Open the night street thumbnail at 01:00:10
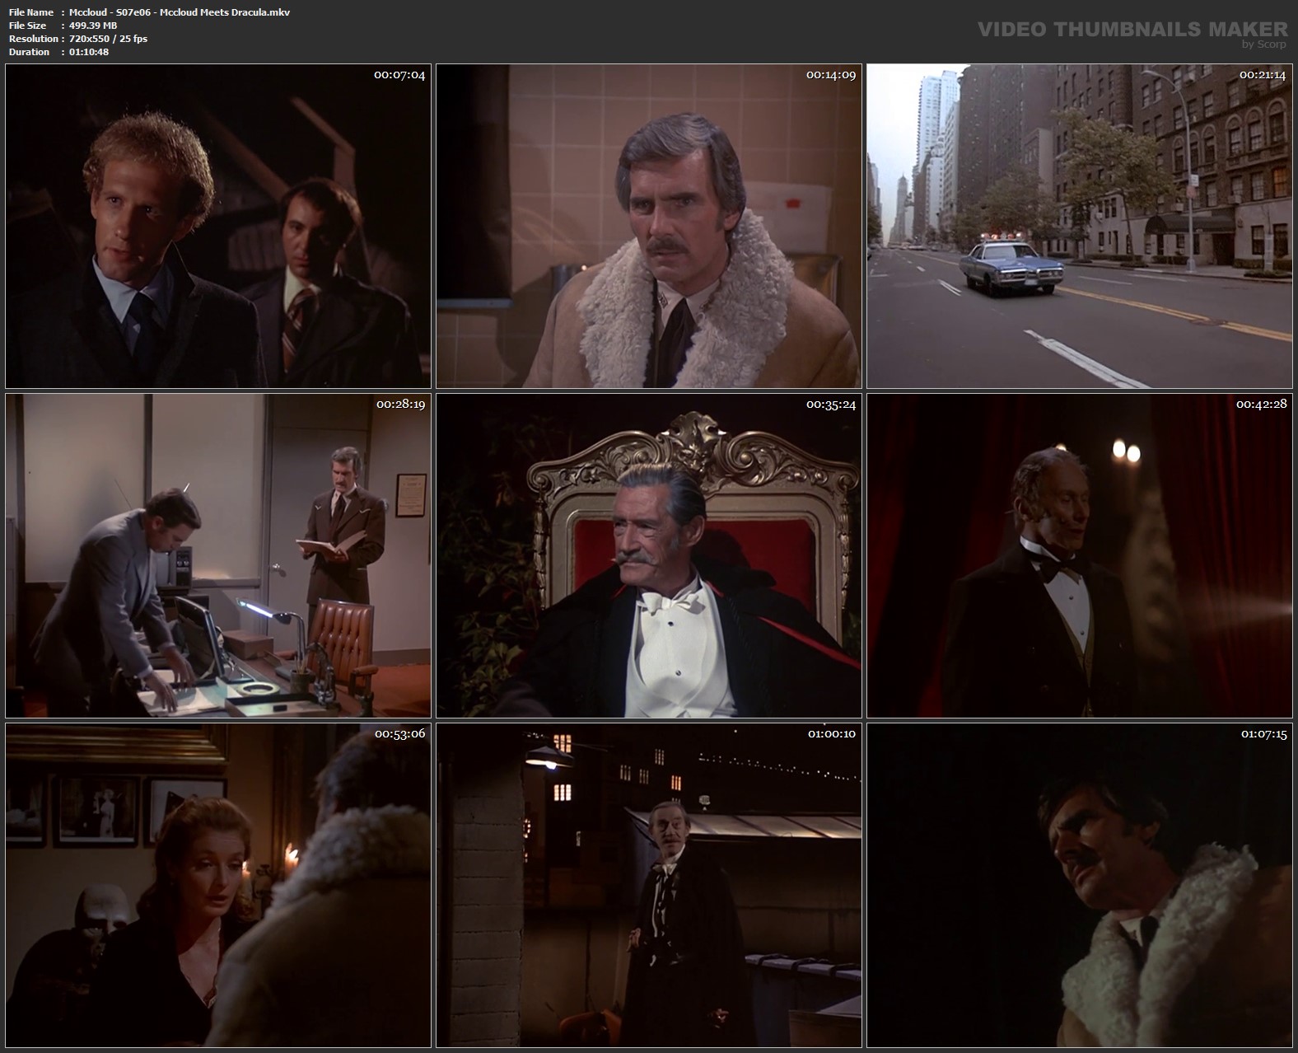1298x1053 pixels. click(x=649, y=885)
